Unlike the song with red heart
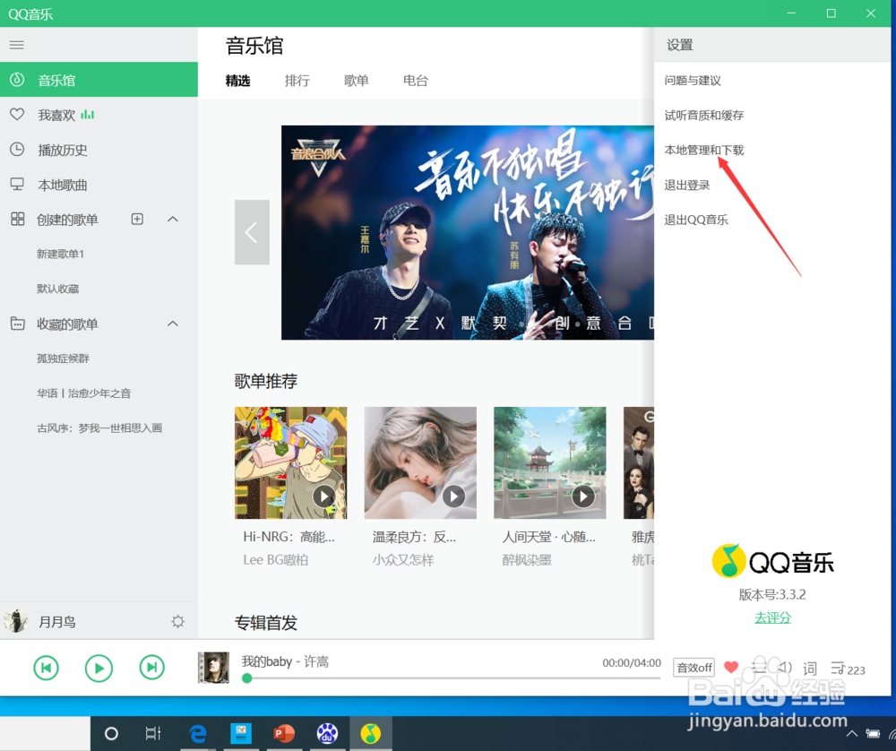This screenshot has width=896, height=751. pos(731,667)
